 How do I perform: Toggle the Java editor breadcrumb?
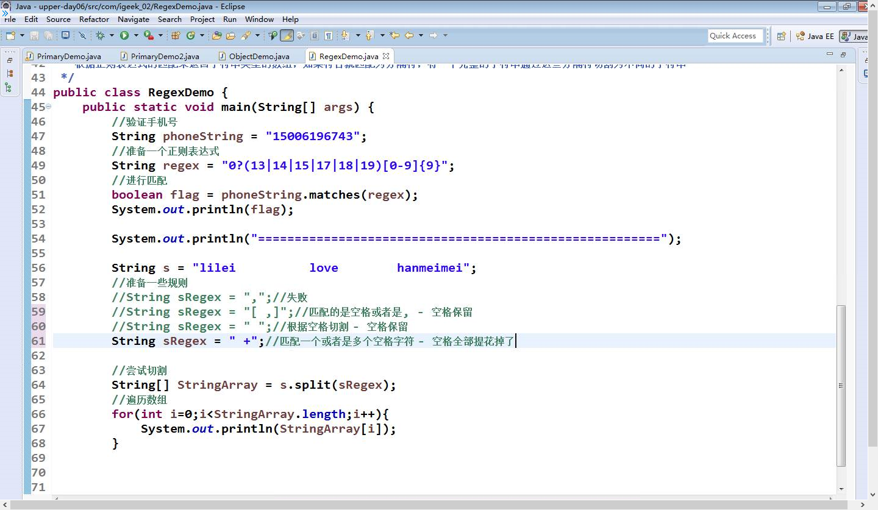pyautogui.click(x=273, y=35)
